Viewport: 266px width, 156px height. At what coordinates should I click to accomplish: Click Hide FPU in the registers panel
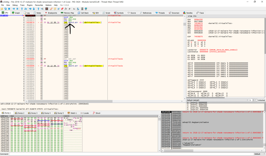(x=192, y=16)
